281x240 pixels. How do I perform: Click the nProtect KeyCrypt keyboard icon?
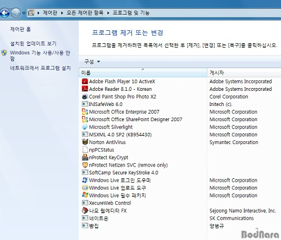(85, 158)
